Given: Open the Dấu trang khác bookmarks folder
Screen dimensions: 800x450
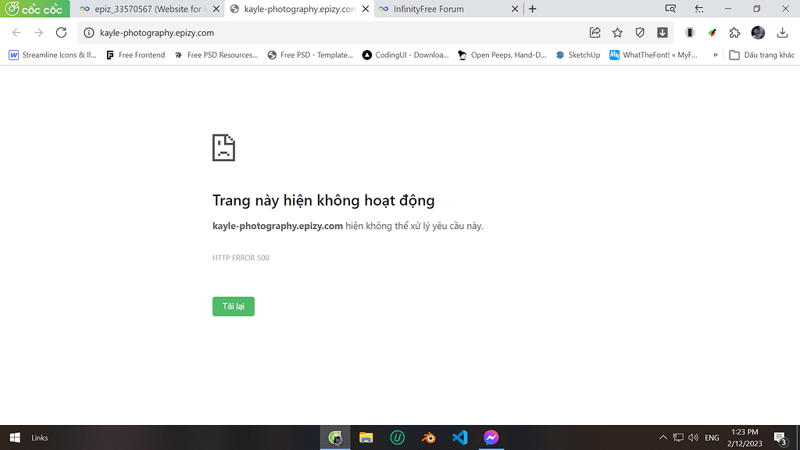Looking at the screenshot, I should [762, 55].
